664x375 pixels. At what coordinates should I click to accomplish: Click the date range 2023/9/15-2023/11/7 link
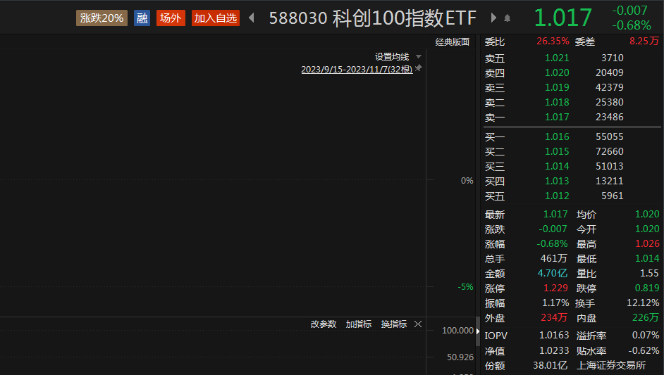click(357, 70)
